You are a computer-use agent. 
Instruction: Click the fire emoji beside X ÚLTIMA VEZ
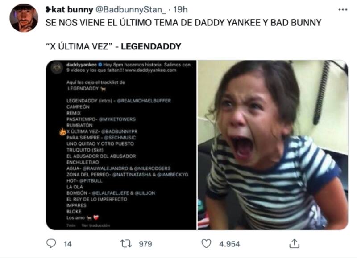pyautogui.click(x=62, y=131)
